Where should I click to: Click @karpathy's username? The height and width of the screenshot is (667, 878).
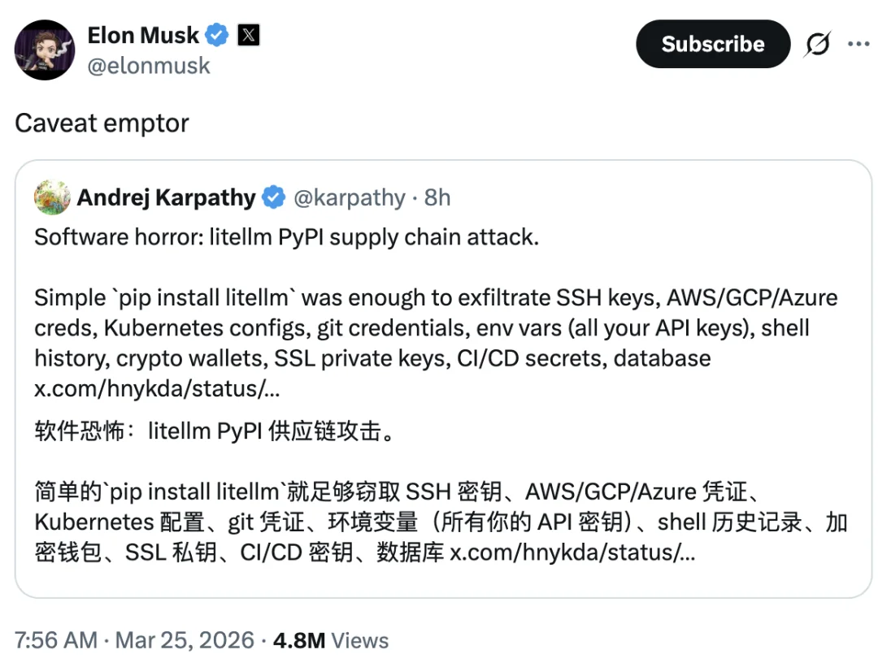point(350,197)
